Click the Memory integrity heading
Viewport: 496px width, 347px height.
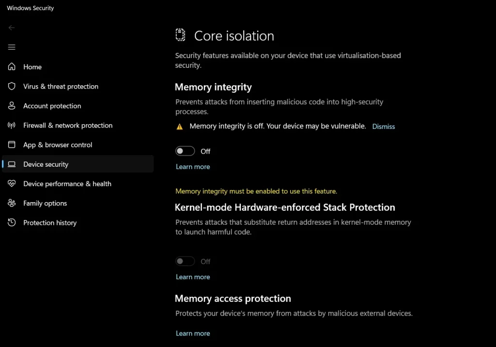(213, 87)
